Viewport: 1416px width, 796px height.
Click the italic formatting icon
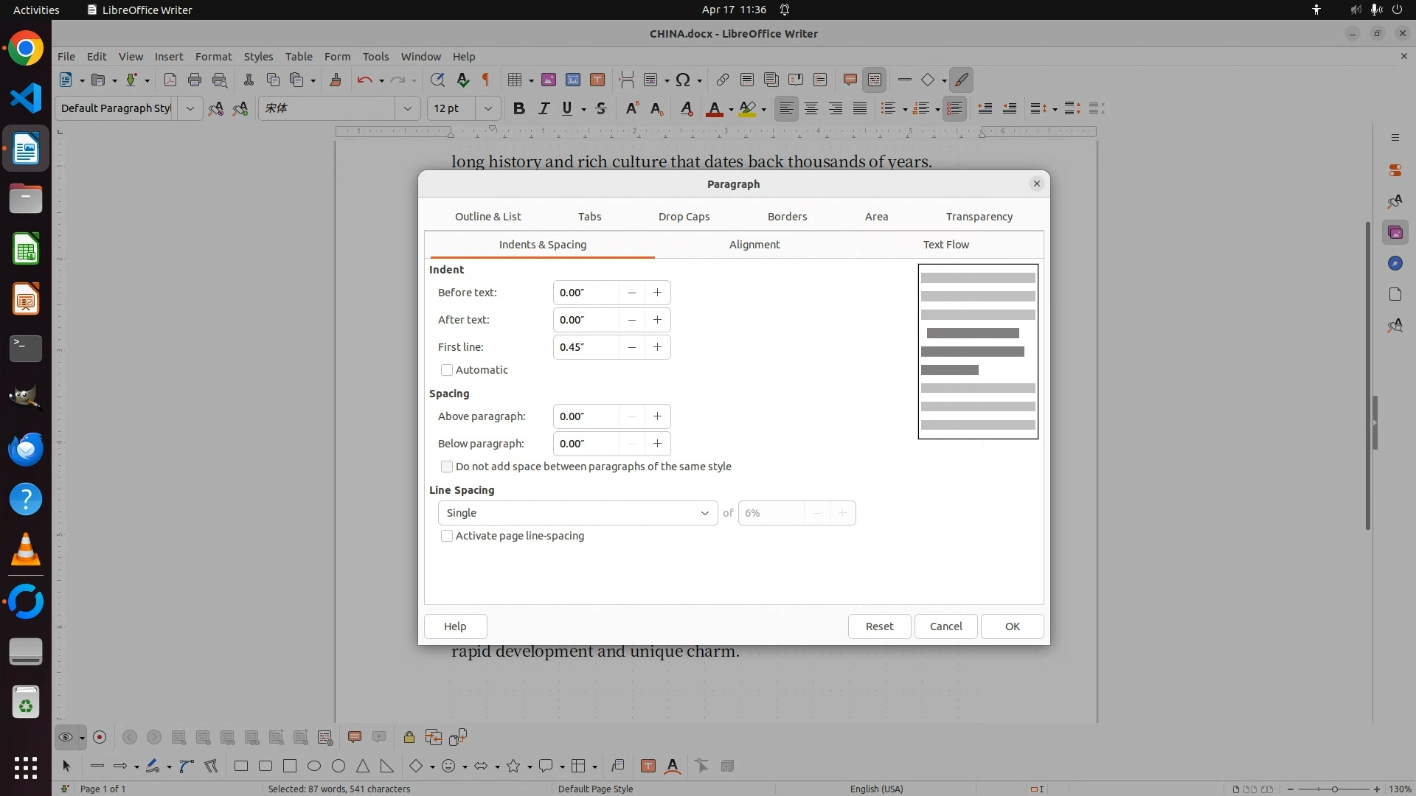[x=544, y=108]
